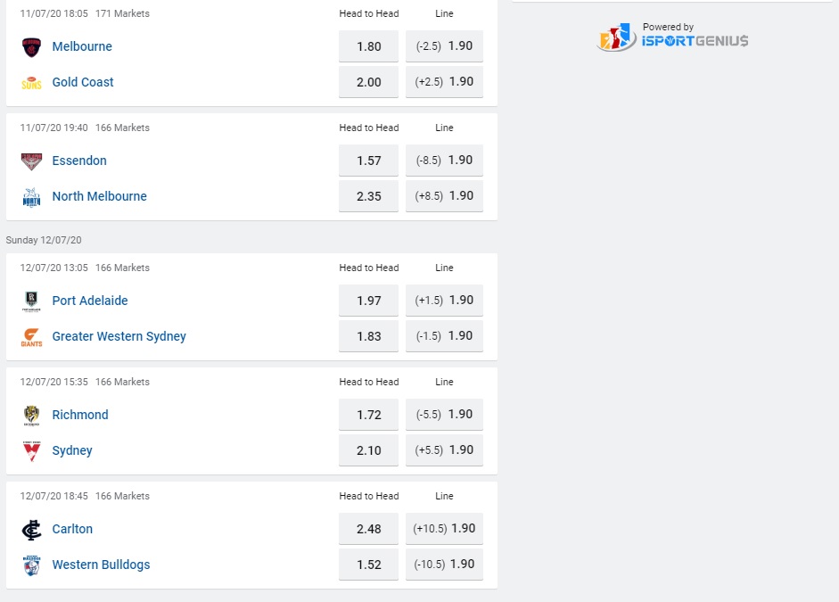Click the Sunday 12/07/20 heading
Viewport: 839px width, 602px height.
click(44, 240)
